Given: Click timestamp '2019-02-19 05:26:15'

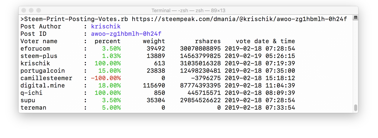Looking at the screenshot, I should pyautogui.click(x=260, y=56).
